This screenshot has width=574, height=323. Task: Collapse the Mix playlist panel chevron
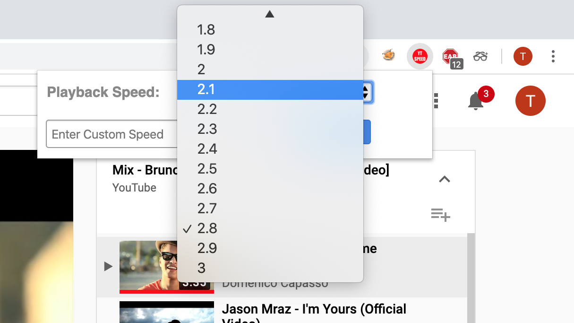(x=444, y=180)
